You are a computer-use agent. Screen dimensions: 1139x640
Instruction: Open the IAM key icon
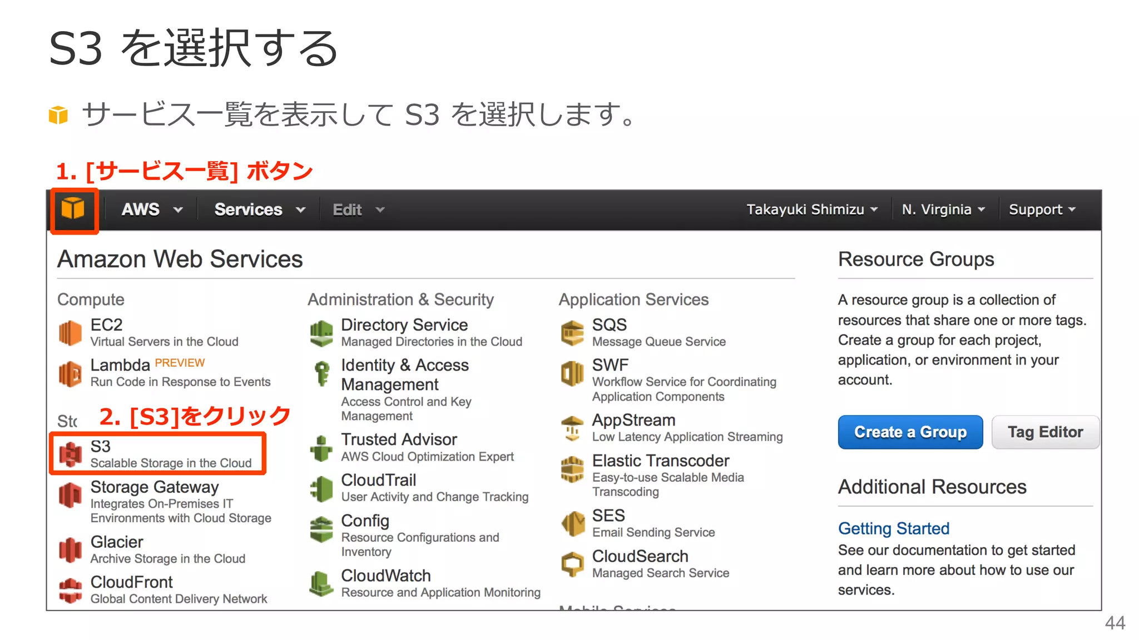click(321, 373)
